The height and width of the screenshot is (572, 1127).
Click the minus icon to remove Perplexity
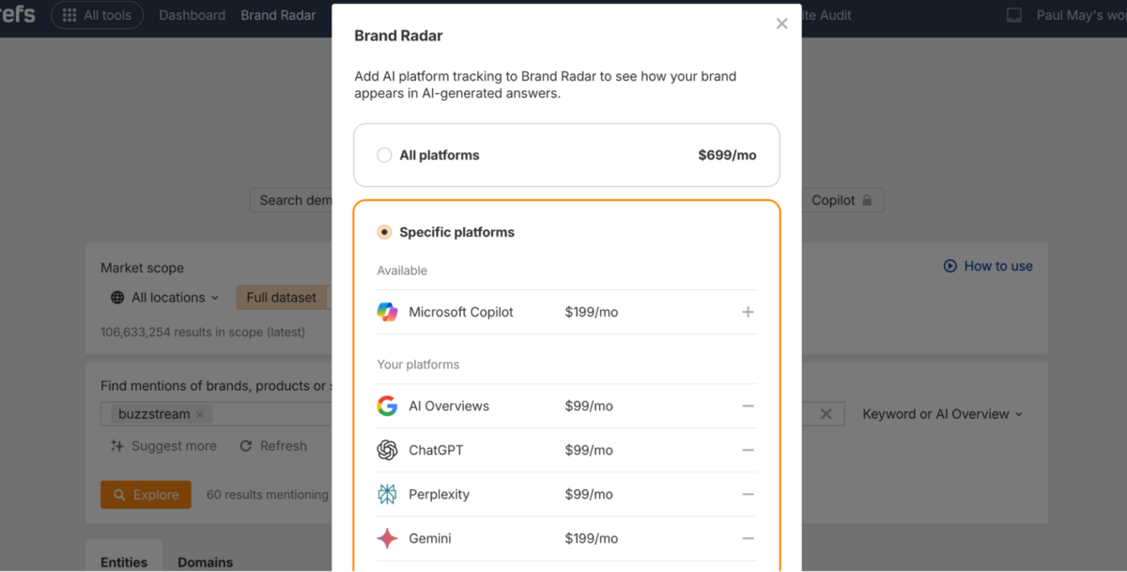pyautogui.click(x=748, y=494)
